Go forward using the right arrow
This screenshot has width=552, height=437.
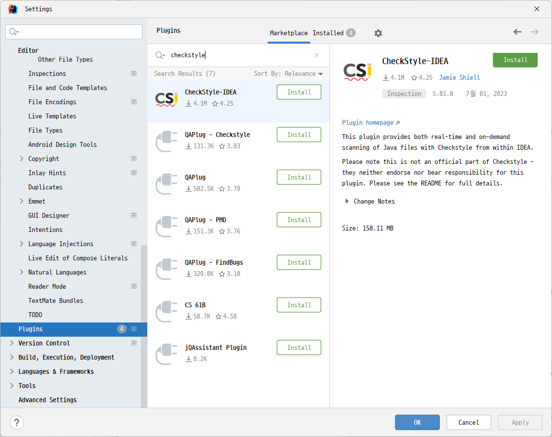(x=534, y=32)
